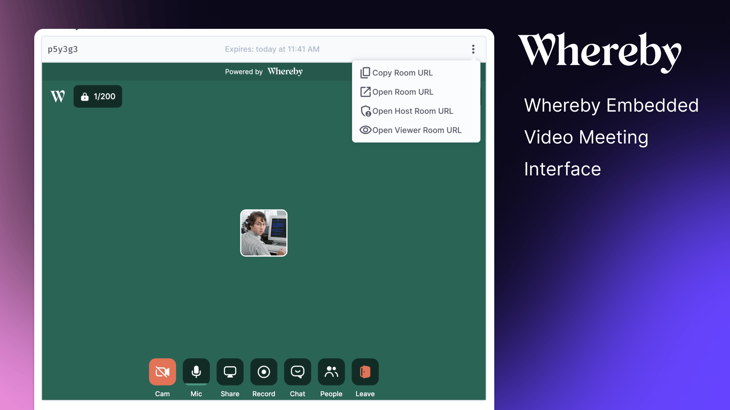The width and height of the screenshot is (730, 410).
Task: Start screen sharing with Share button
Action: 230,372
